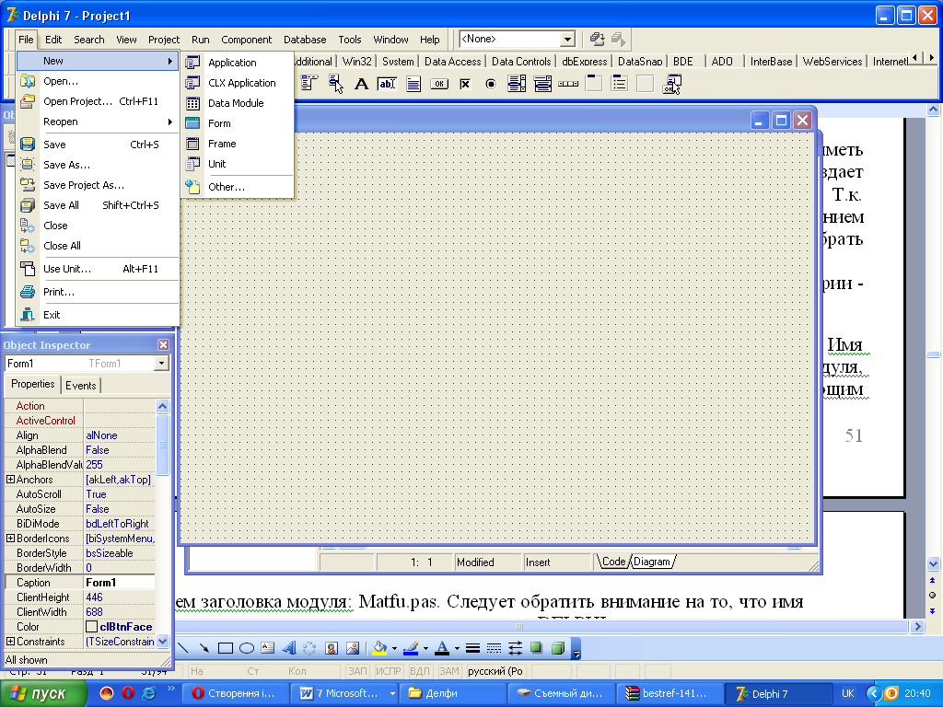Click Word's Arrow Style icon
This screenshot has width=943, height=707.
click(516, 647)
